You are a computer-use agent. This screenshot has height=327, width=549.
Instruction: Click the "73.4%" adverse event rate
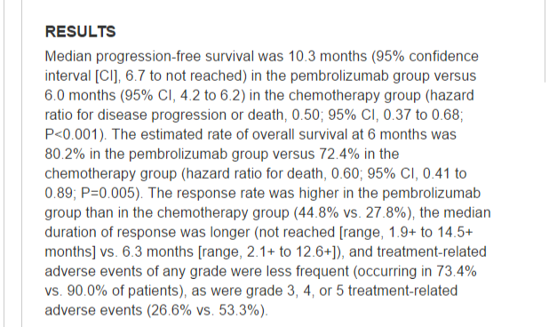457,272
